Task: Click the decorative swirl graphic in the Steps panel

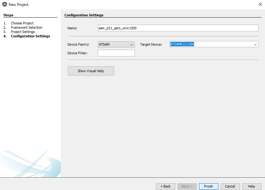Action: point(30,163)
